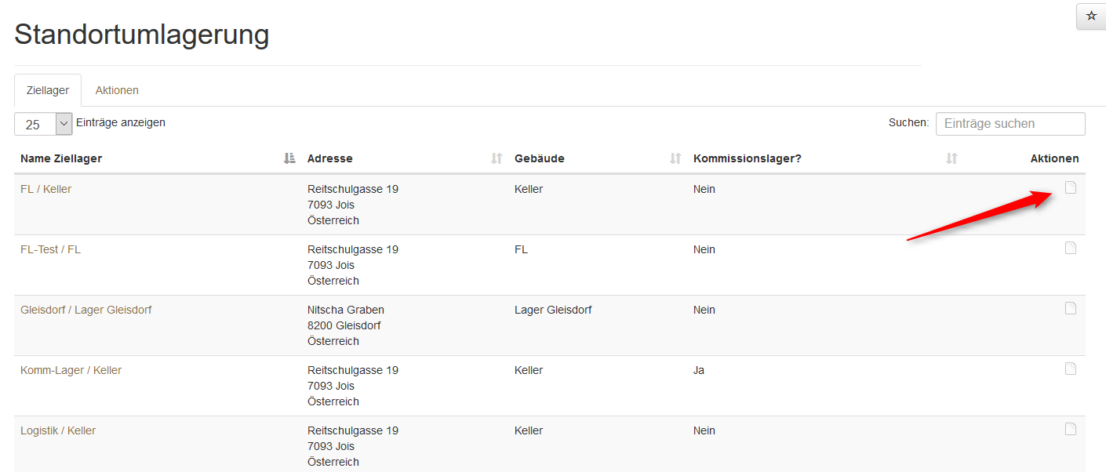1106x472 pixels.
Task: Switch to the Aktionen tab
Action: pyautogui.click(x=117, y=90)
